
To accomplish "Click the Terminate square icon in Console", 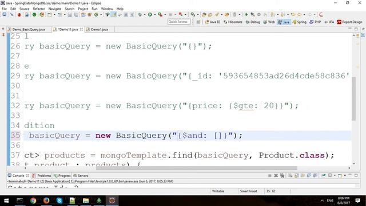I will [x=269, y=176].
